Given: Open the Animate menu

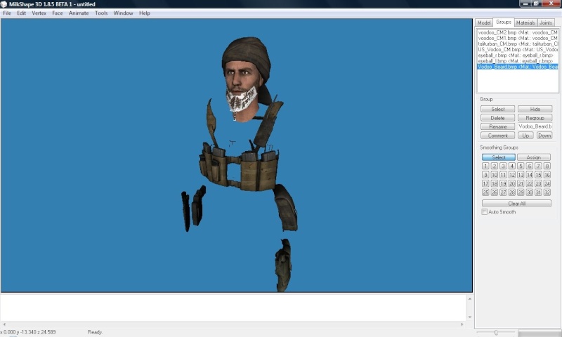Looking at the screenshot, I should [x=79, y=13].
